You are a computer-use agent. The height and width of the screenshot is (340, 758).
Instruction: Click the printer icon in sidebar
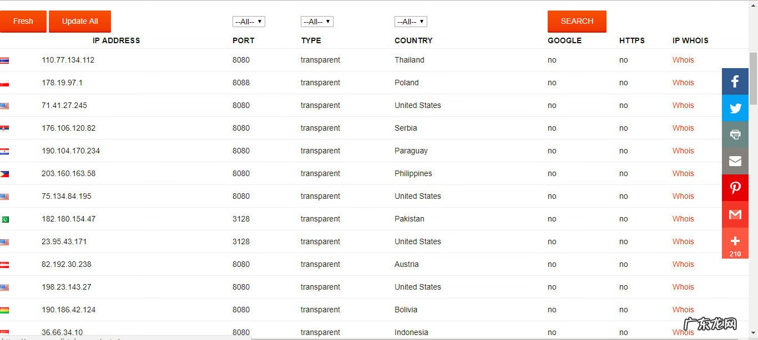[735, 135]
